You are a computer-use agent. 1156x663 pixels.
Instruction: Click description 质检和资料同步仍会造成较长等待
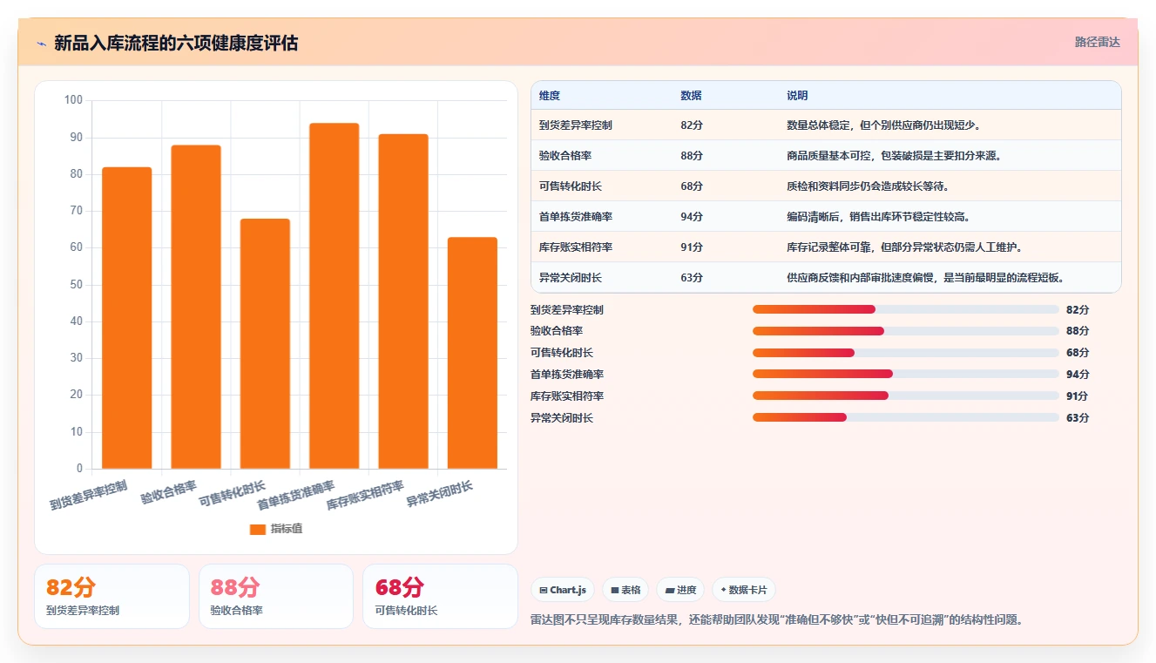click(x=869, y=186)
